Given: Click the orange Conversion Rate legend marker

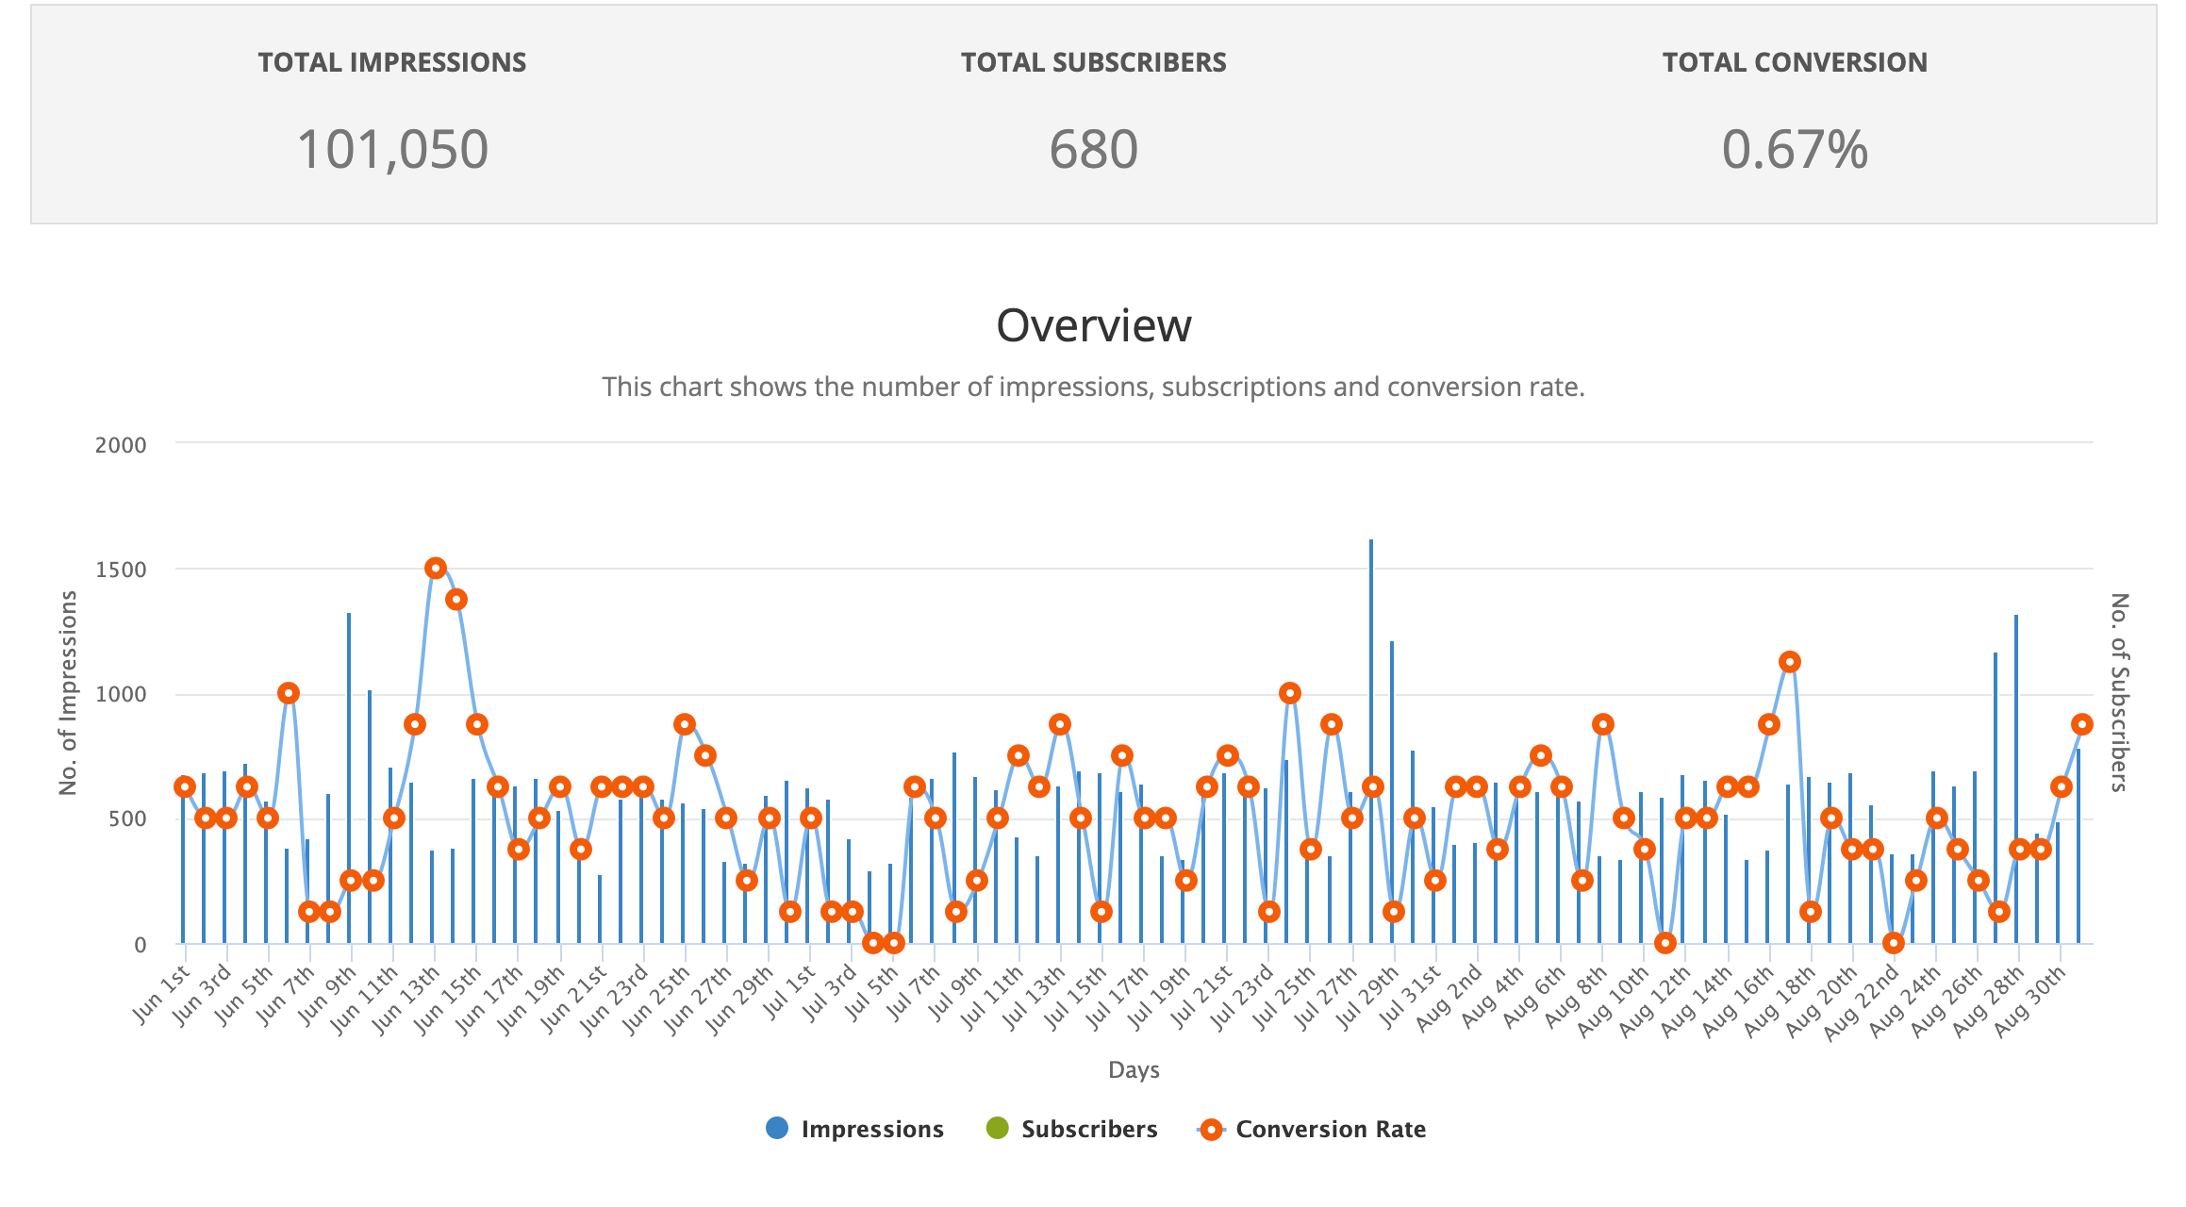Looking at the screenshot, I should pos(1211,1130).
